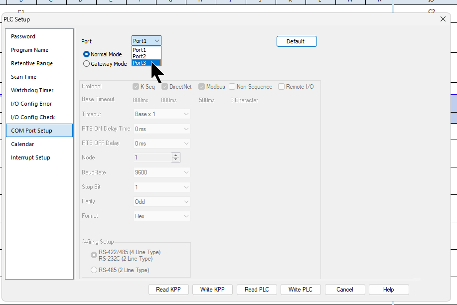The width and height of the screenshot is (457, 305).
Task: Open Help for PLC Setup
Action: click(x=389, y=290)
